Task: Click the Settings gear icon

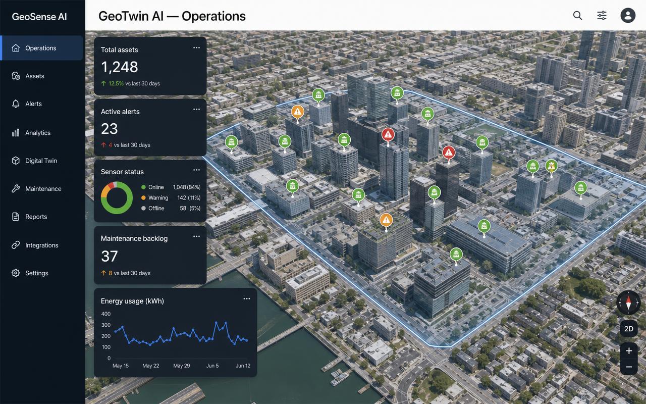Action: click(16, 273)
